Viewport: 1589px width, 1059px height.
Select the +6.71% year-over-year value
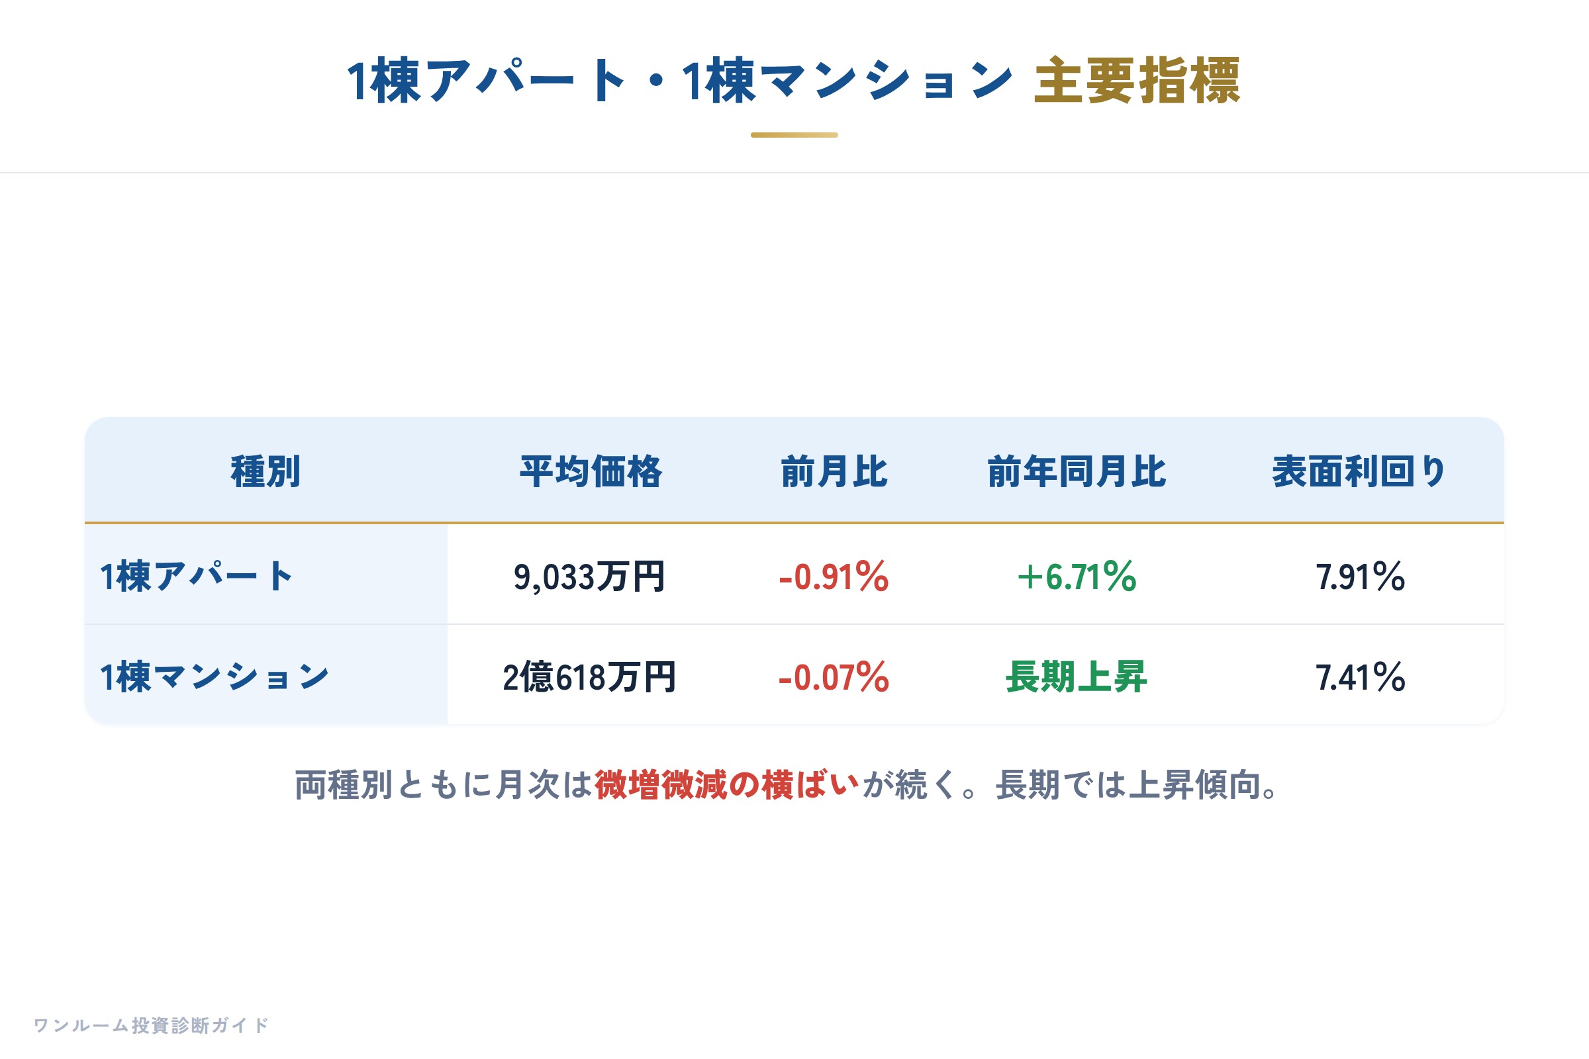(1077, 576)
